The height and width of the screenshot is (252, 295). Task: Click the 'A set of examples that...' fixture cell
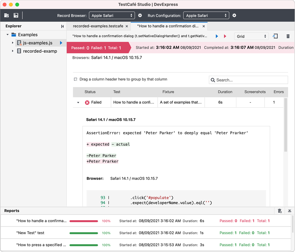point(181,102)
